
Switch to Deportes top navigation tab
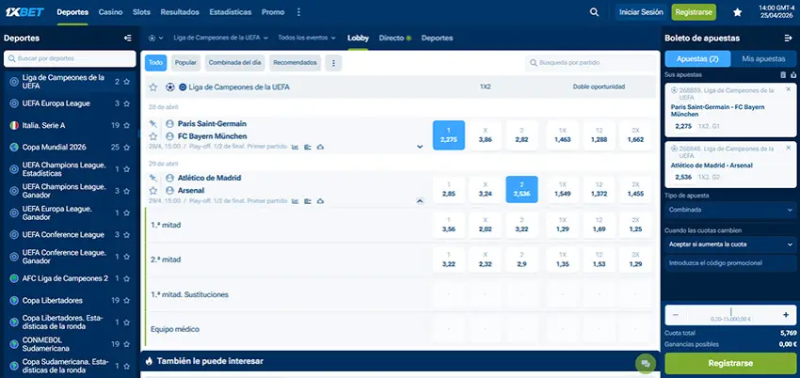[72, 12]
